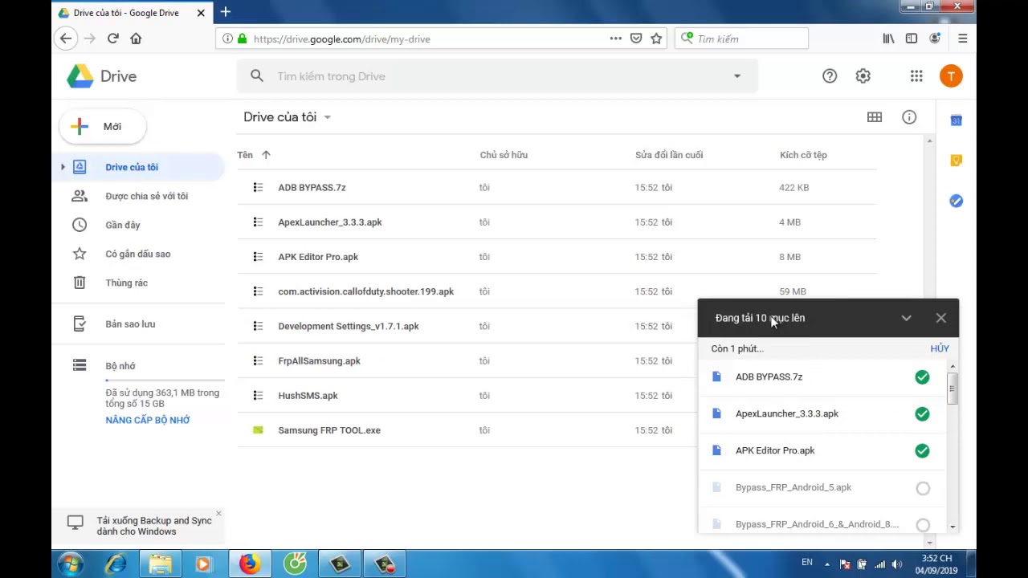Show the details info panel

[909, 117]
